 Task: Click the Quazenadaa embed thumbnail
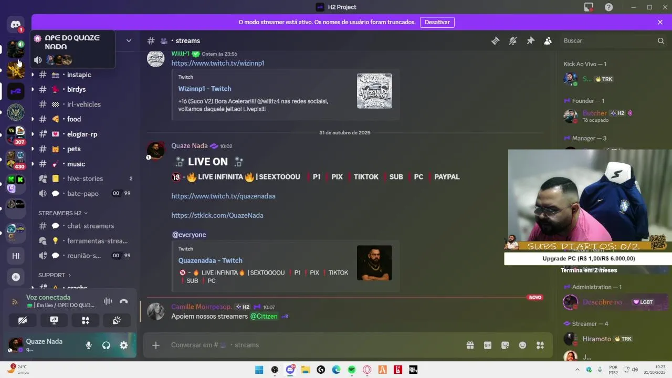tap(374, 262)
